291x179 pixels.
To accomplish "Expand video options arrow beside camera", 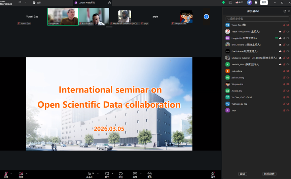I will (x=27, y=174).
